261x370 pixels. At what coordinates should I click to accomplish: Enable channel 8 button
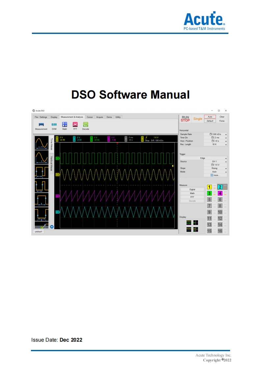[x=220, y=206]
